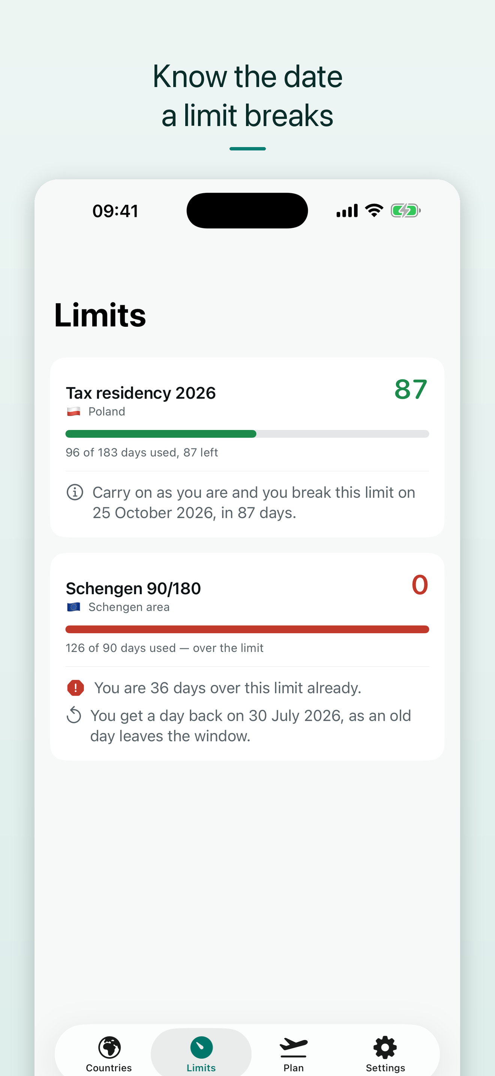Tap the red warning octagon icon

pos(75,688)
